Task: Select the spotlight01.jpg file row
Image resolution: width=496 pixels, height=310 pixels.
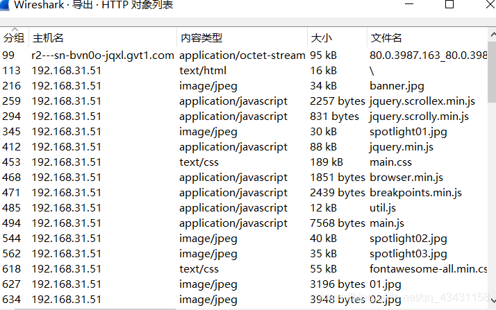Action: pos(244,131)
